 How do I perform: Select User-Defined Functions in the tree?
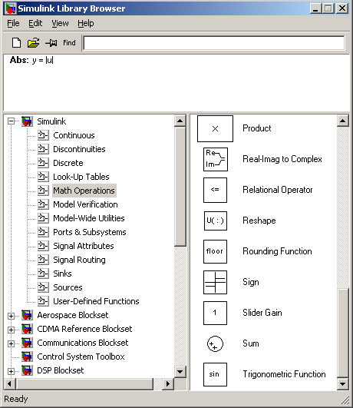pos(96,301)
